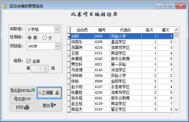Click the 组次 column header

coord(150,30)
